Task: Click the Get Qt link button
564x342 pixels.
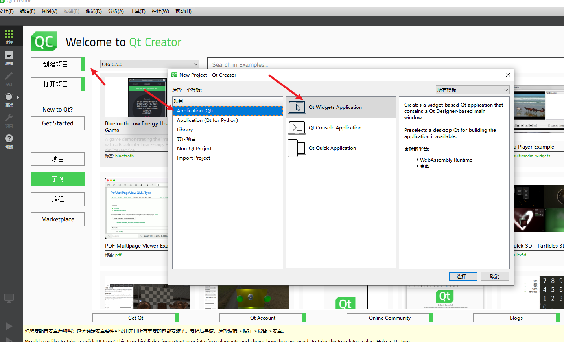Action: coord(136,318)
